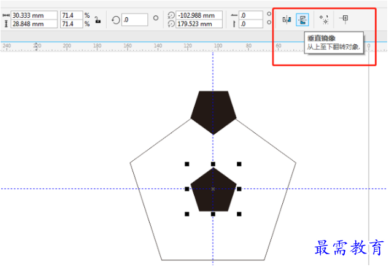The width and height of the screenshot is (389, 267).
Task: Click the vertical mirror button
Action: point(302,20)
